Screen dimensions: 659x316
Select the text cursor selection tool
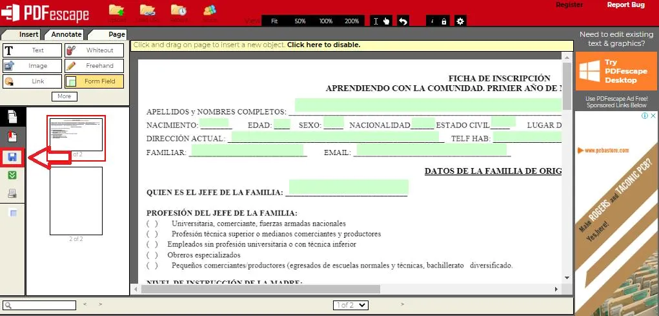[x=376, y=21]
